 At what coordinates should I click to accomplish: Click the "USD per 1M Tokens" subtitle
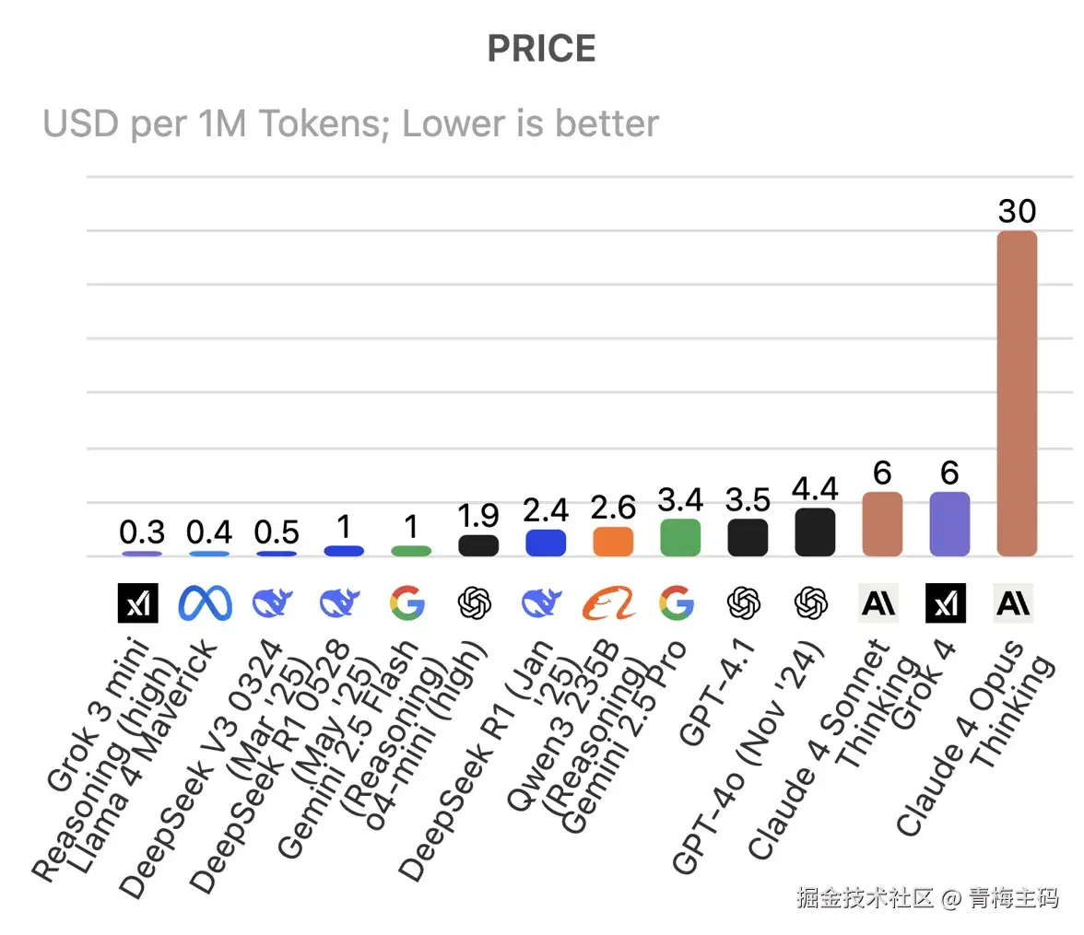pos(350,123)
